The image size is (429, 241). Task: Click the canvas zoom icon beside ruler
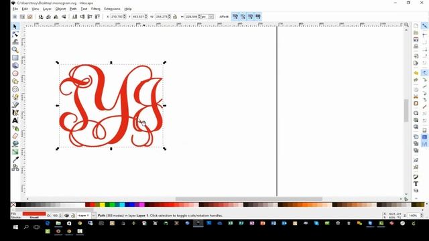407,25
